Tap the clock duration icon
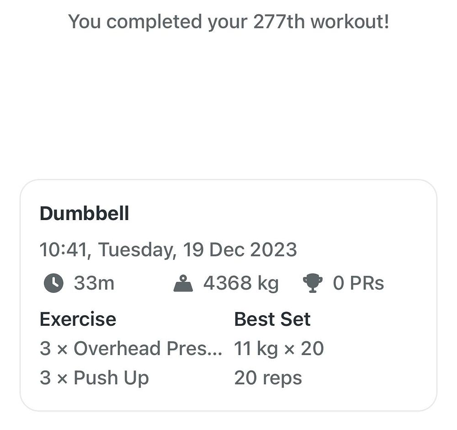The width and height of the screenshot is (457, 430). point(53,283)
